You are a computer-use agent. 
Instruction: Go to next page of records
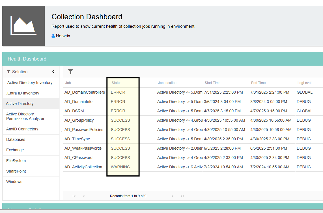[x=173, y=196]
